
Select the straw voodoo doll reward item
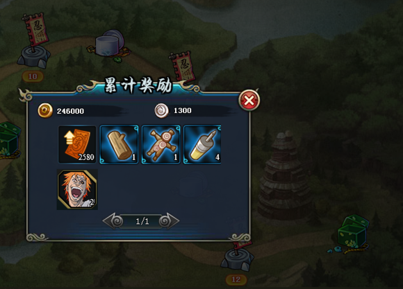[161, 144]
